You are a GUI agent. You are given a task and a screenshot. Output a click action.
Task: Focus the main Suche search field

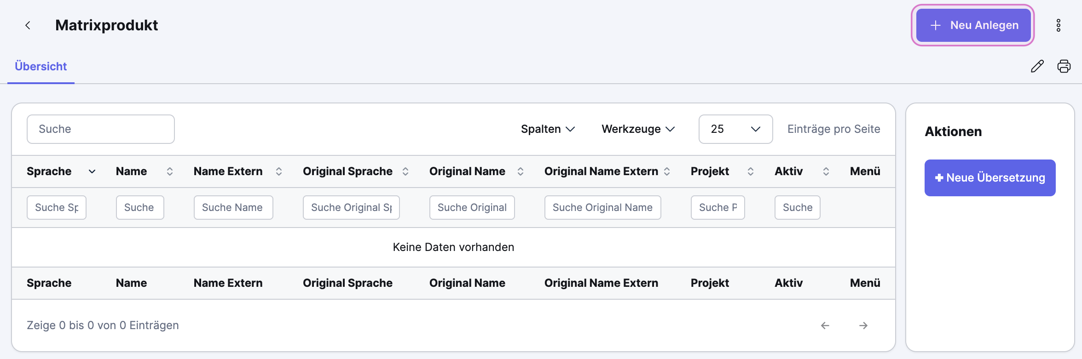tap(101, 129)
